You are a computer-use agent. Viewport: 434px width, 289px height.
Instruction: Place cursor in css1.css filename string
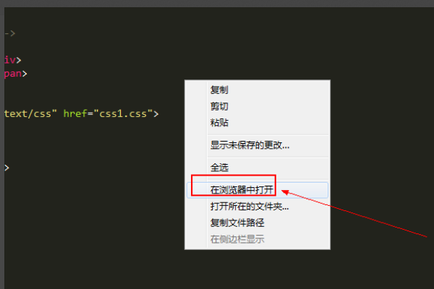[123, 113]
